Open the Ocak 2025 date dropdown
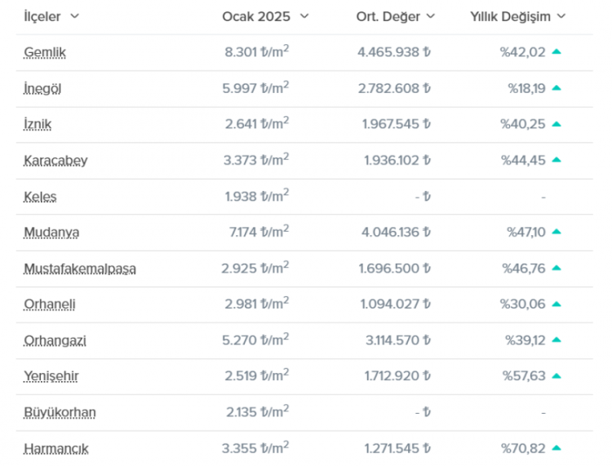The height and width of the screenshot is (466, 612). point(304,16)
